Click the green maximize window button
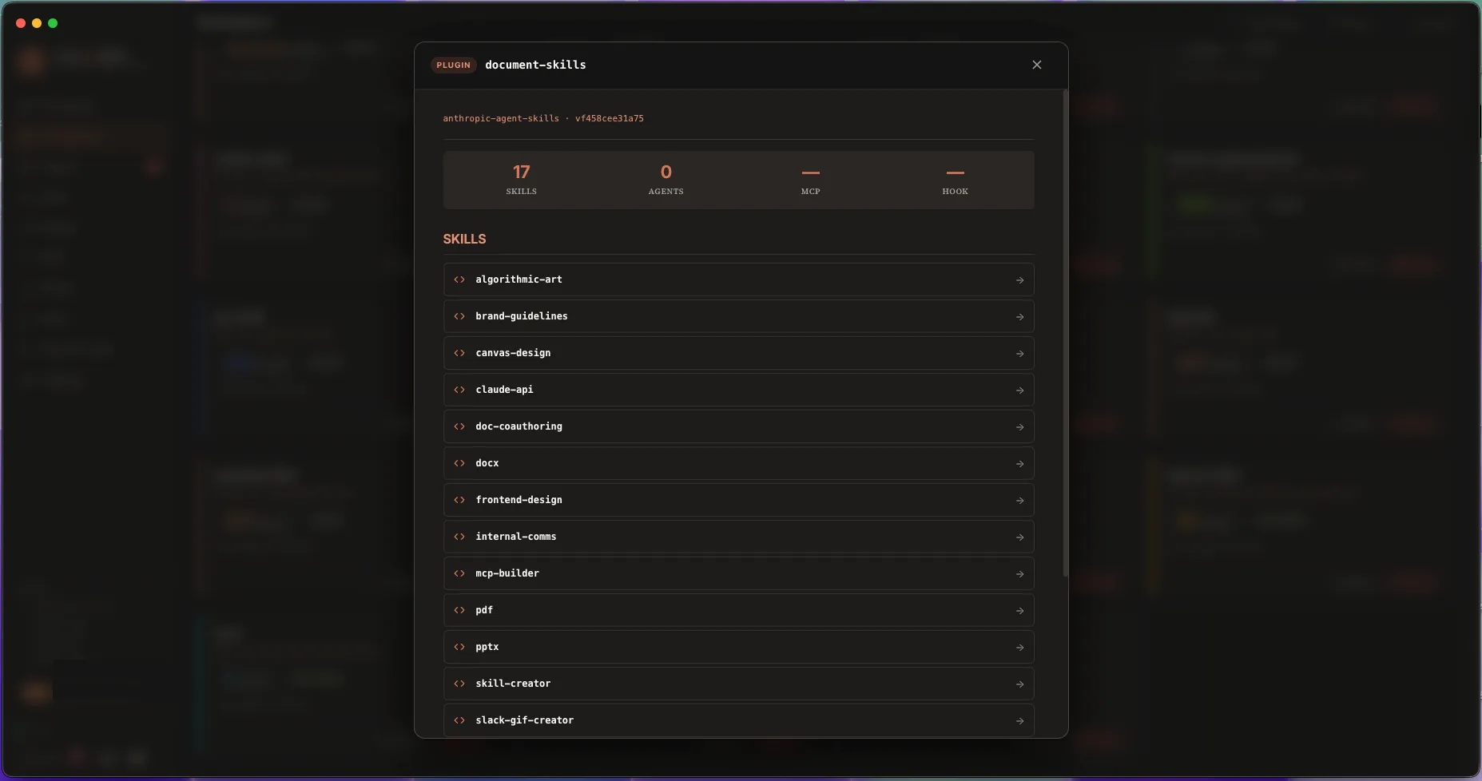 tap(53, 23)
